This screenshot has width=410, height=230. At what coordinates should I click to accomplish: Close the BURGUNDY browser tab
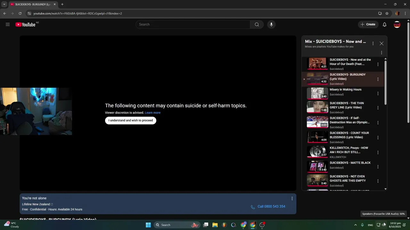(x=55, y=4)
